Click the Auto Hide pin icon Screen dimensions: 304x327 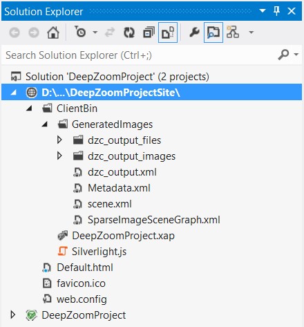(x=276, y=11)
